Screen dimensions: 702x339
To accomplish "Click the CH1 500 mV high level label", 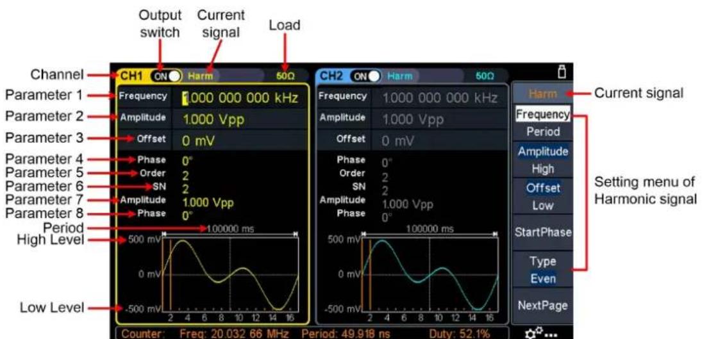I will tap(145, 240).
